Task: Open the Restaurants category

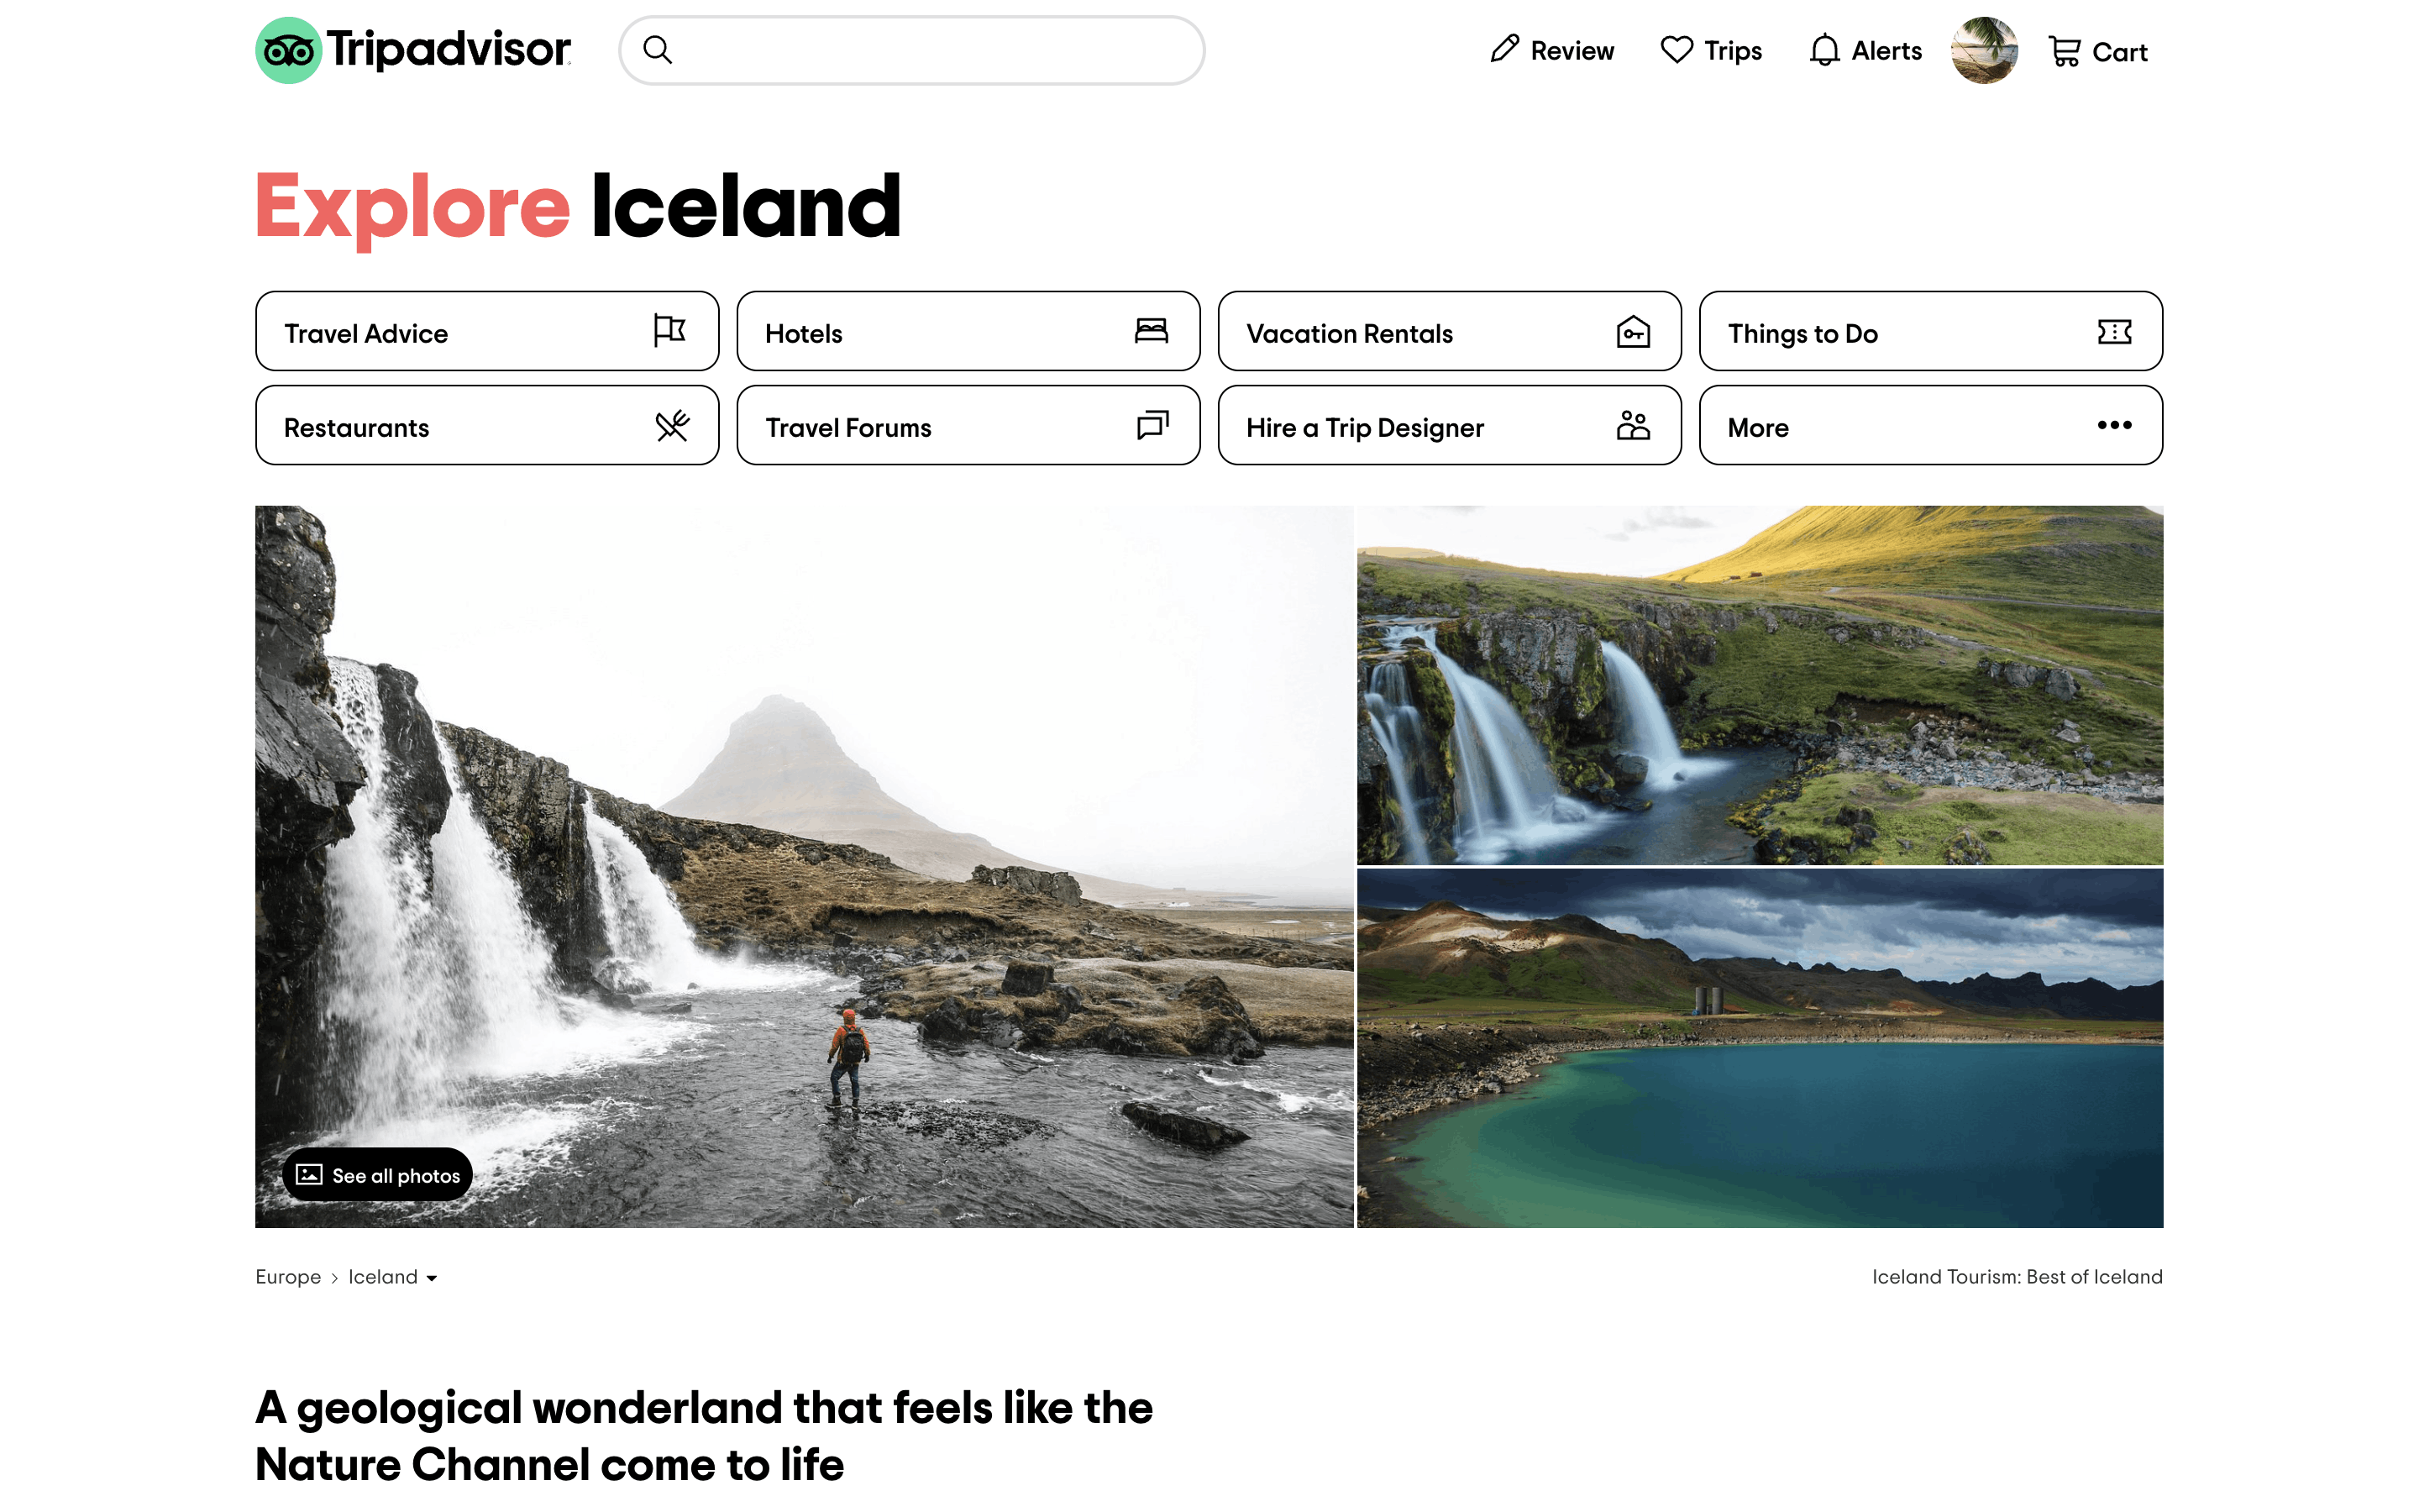Action: pos(487,426)
